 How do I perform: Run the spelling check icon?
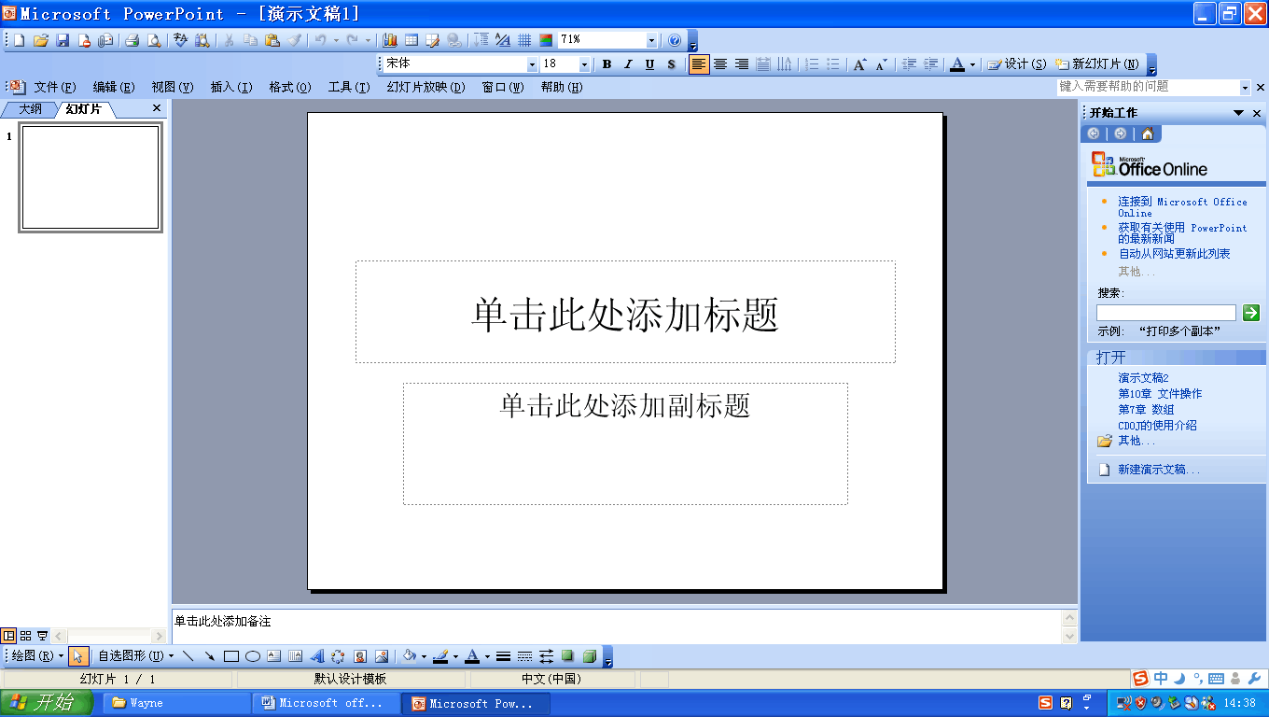click(180, 40)
